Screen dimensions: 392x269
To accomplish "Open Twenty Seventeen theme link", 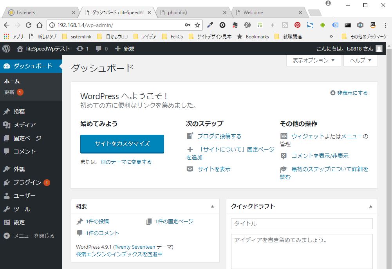I will point(135,247).
